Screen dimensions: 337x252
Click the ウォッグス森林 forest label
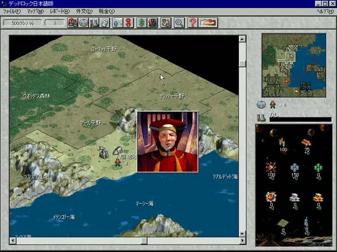tap(36, 96)
